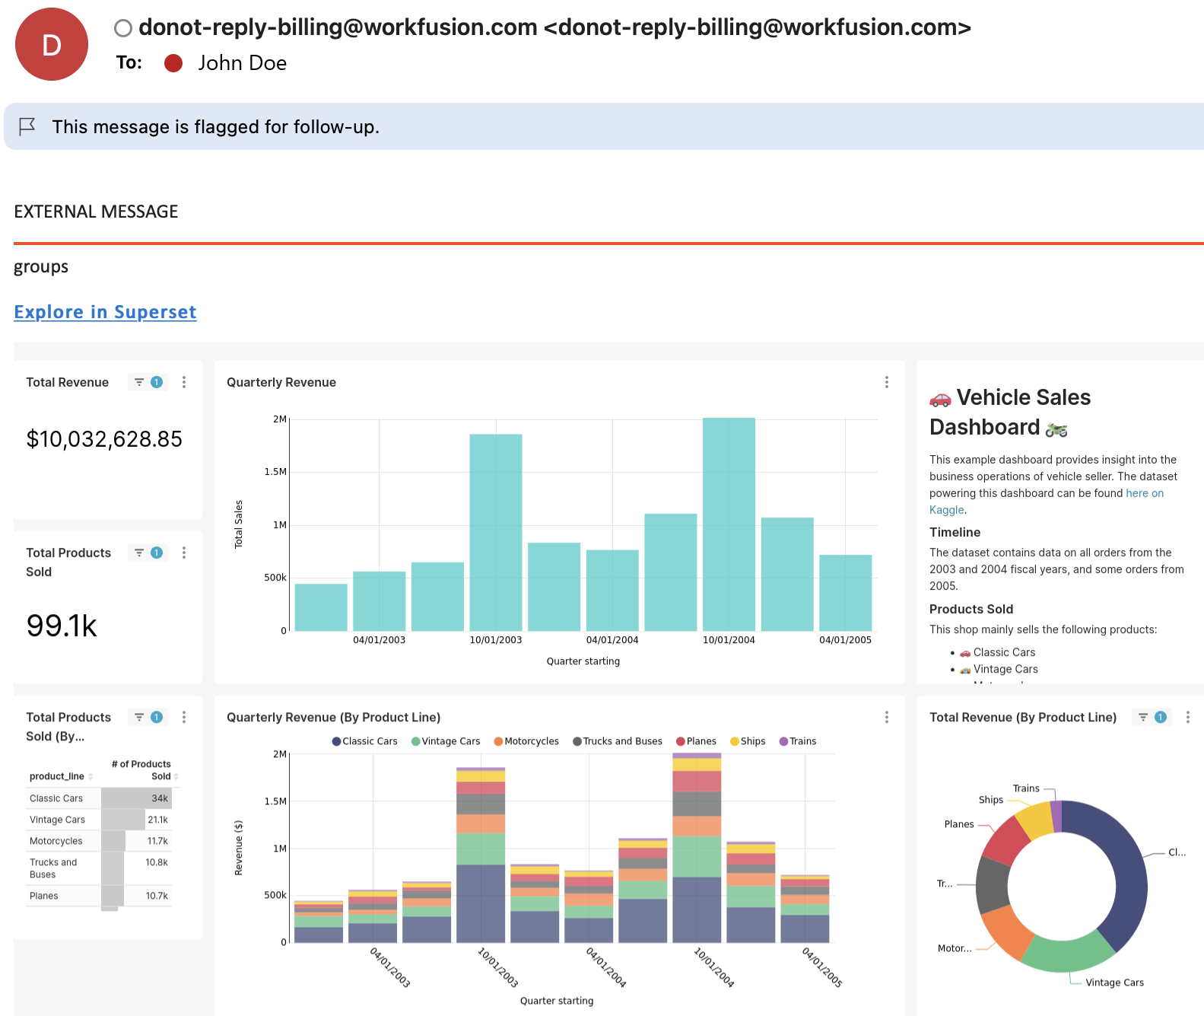Image resolution: width=1204 pixels, height=1016 pixels.
Task: Click the red car emoji before Vehicle Sales
Action: click(x=940, y=399)
